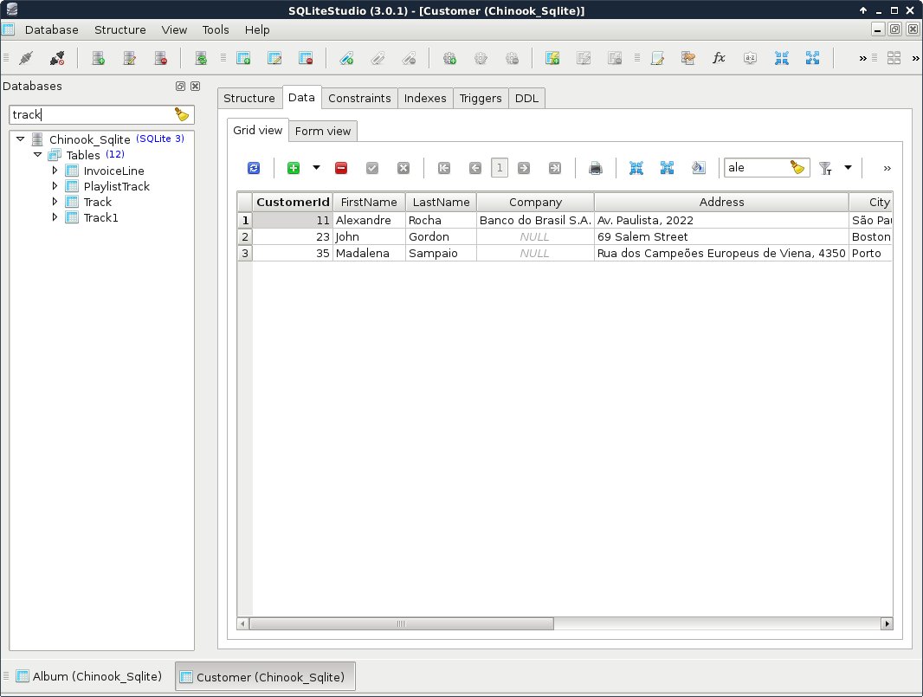
Task: Switch to the DDL tab
Action: pos(526,99)
